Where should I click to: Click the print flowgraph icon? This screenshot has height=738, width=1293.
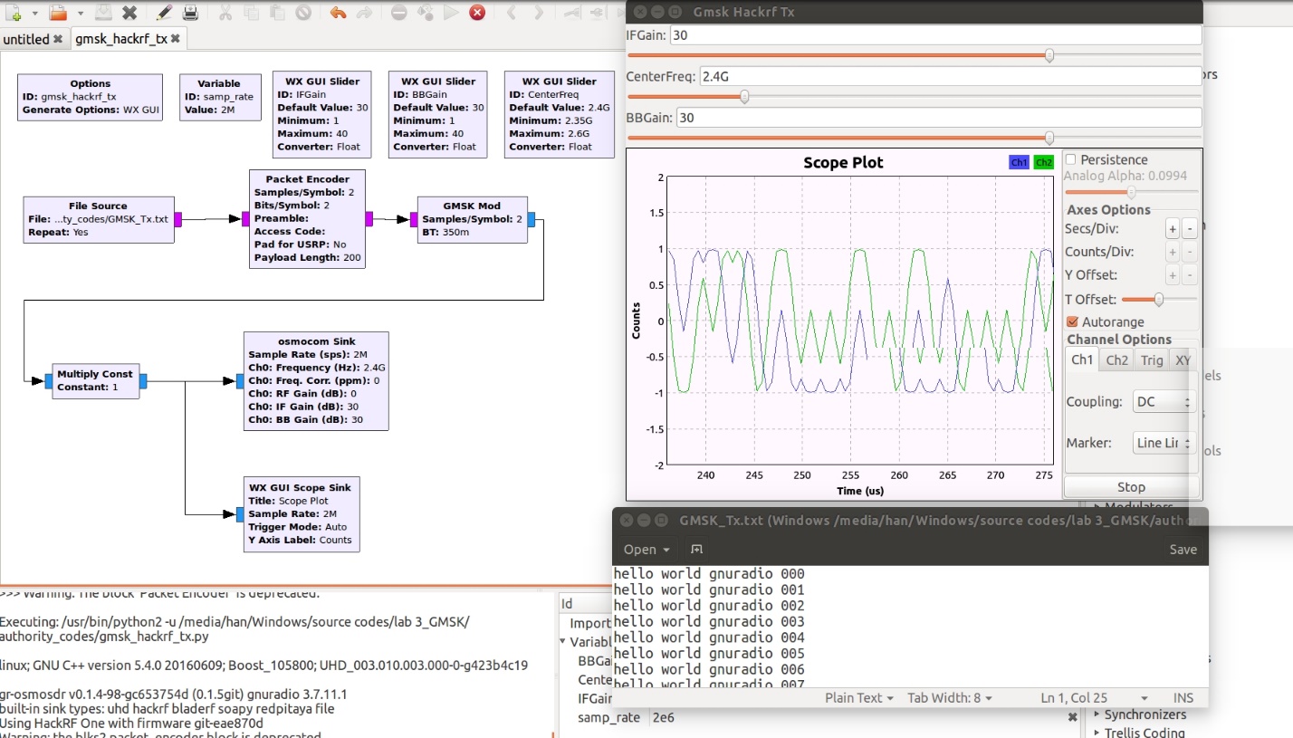pos(191,13)
